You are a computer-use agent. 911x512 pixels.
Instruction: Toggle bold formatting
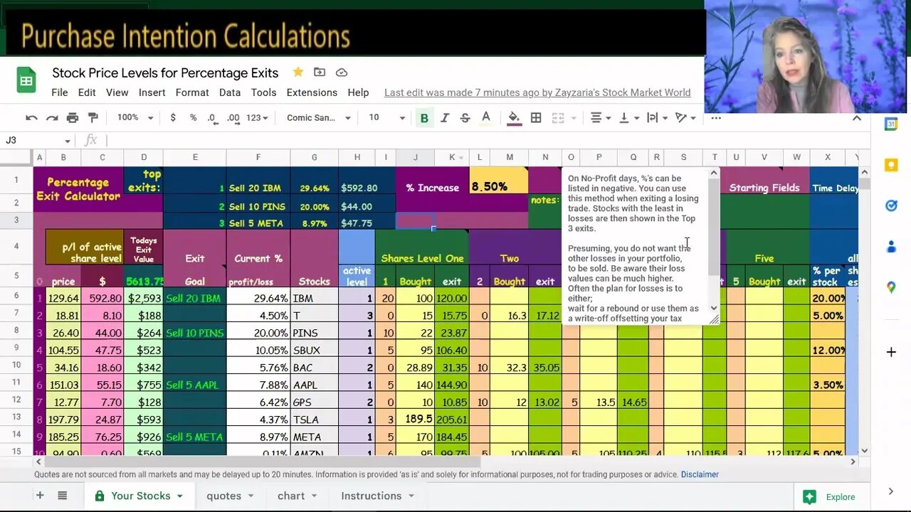click(424, 118)
